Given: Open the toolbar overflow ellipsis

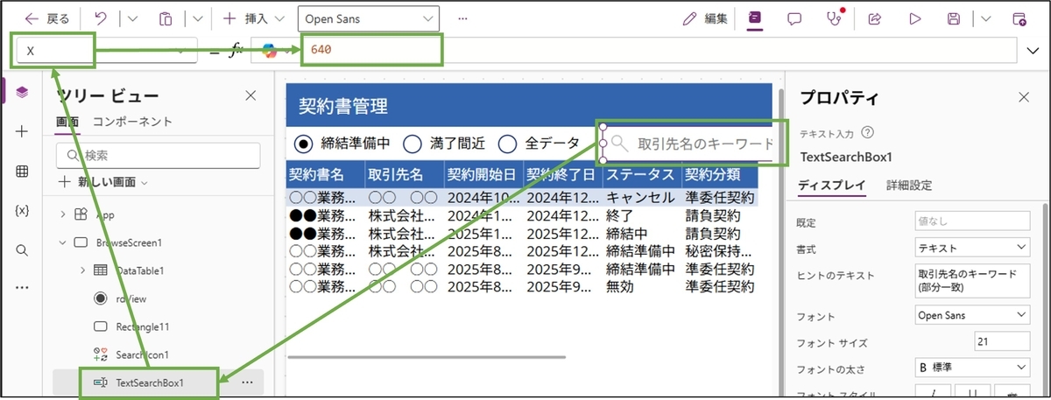Looking at the screenshot, I should coord(462,18).
